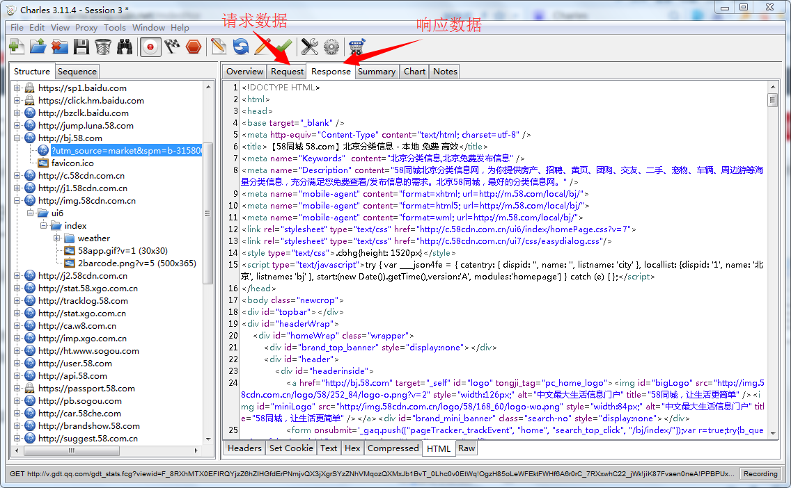Click the Repeat request refresh icon
The width and height of the screenshot is (791, 488).
tap(241, 47)
